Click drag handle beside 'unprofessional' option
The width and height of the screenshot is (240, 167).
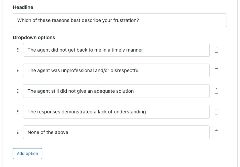tap(18, 70)
